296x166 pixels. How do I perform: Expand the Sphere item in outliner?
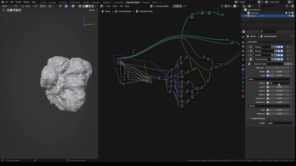coord(246,16)
